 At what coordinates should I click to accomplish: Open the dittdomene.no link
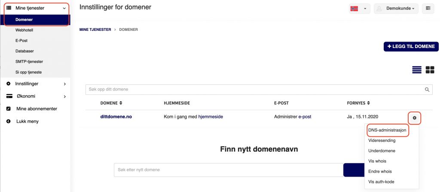click(x=116, y=117)
